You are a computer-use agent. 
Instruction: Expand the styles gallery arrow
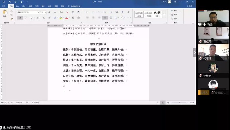click(164, 14)
